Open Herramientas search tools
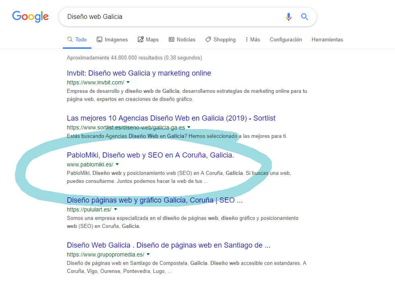Viewport: 395px width, 281px height. click(x=327, y=39)
